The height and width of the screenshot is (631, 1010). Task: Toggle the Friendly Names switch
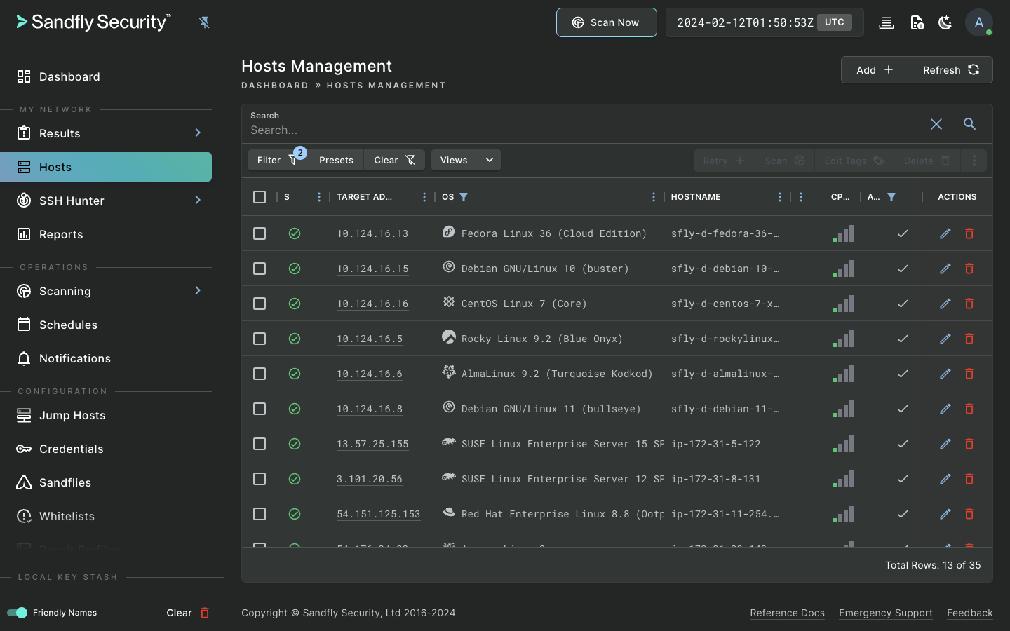coord(17,613)
